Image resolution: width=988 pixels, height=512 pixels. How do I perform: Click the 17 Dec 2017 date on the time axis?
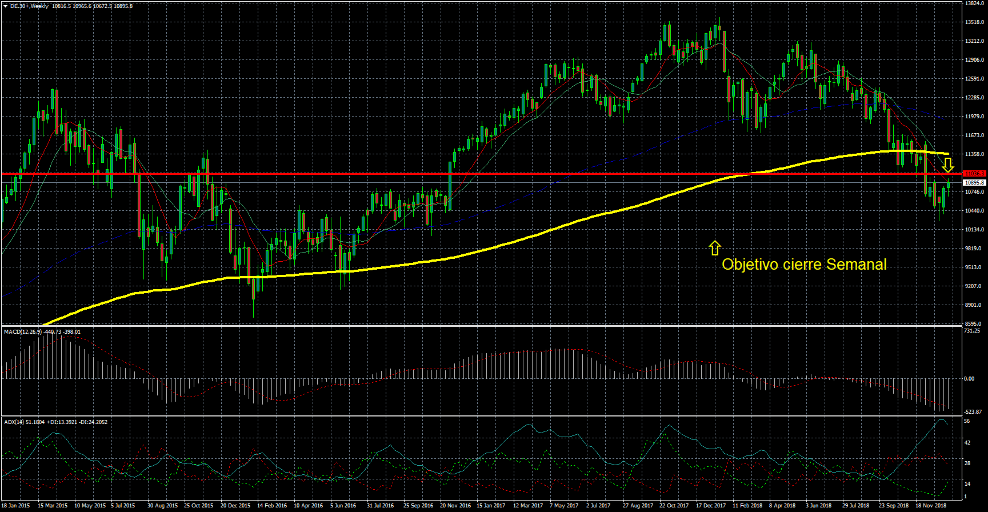point(710,505)
